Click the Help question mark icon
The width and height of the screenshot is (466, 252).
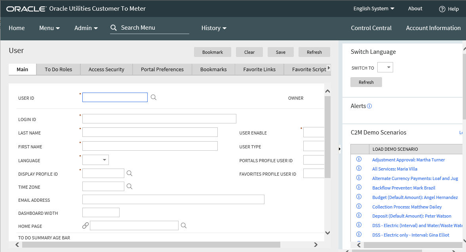442,9
